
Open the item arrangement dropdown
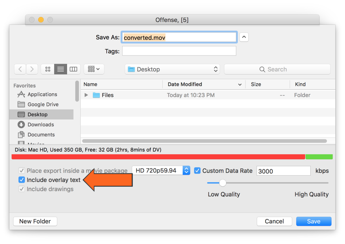pyautogui.click(x=94, y=69)
